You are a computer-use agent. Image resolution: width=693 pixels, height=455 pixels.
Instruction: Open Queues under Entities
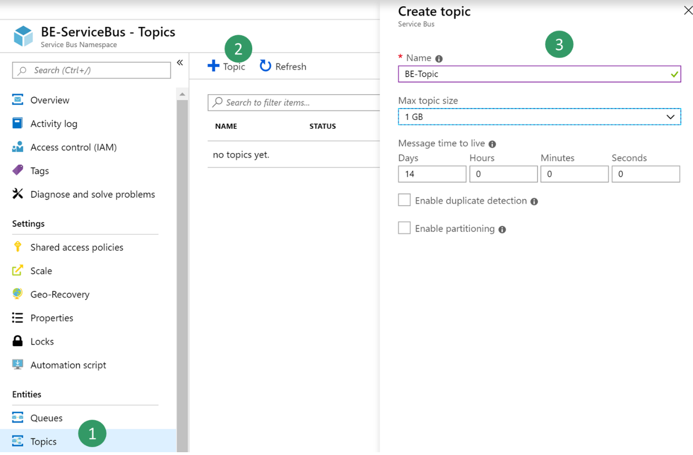click(x=46, y=418)
